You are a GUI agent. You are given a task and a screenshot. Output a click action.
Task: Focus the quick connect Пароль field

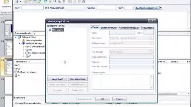[x=106, y=8]
